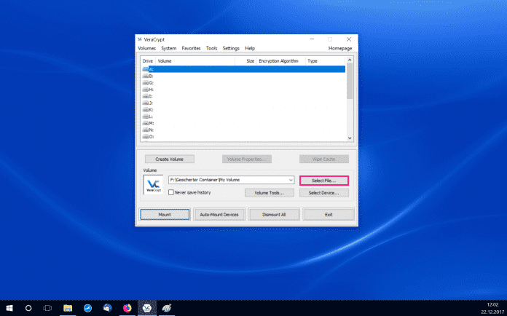
Task: Click the Volume Tools button
Action: click(x=269, y=193)
